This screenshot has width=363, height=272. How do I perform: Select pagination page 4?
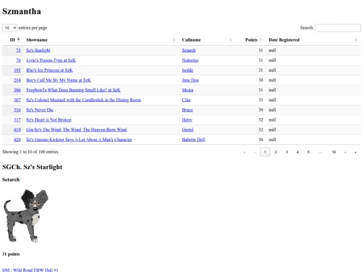[x=298, y=152]
